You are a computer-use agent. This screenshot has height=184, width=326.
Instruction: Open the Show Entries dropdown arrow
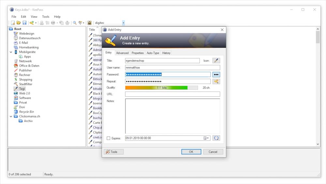[83, 23]
